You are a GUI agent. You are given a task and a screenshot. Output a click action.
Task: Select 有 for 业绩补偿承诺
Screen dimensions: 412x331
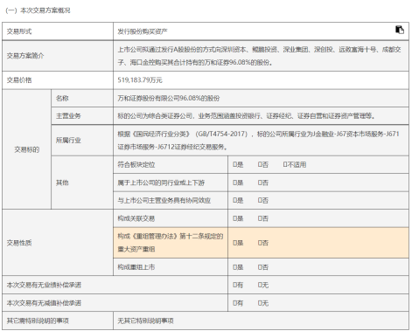tap(234, 286)
